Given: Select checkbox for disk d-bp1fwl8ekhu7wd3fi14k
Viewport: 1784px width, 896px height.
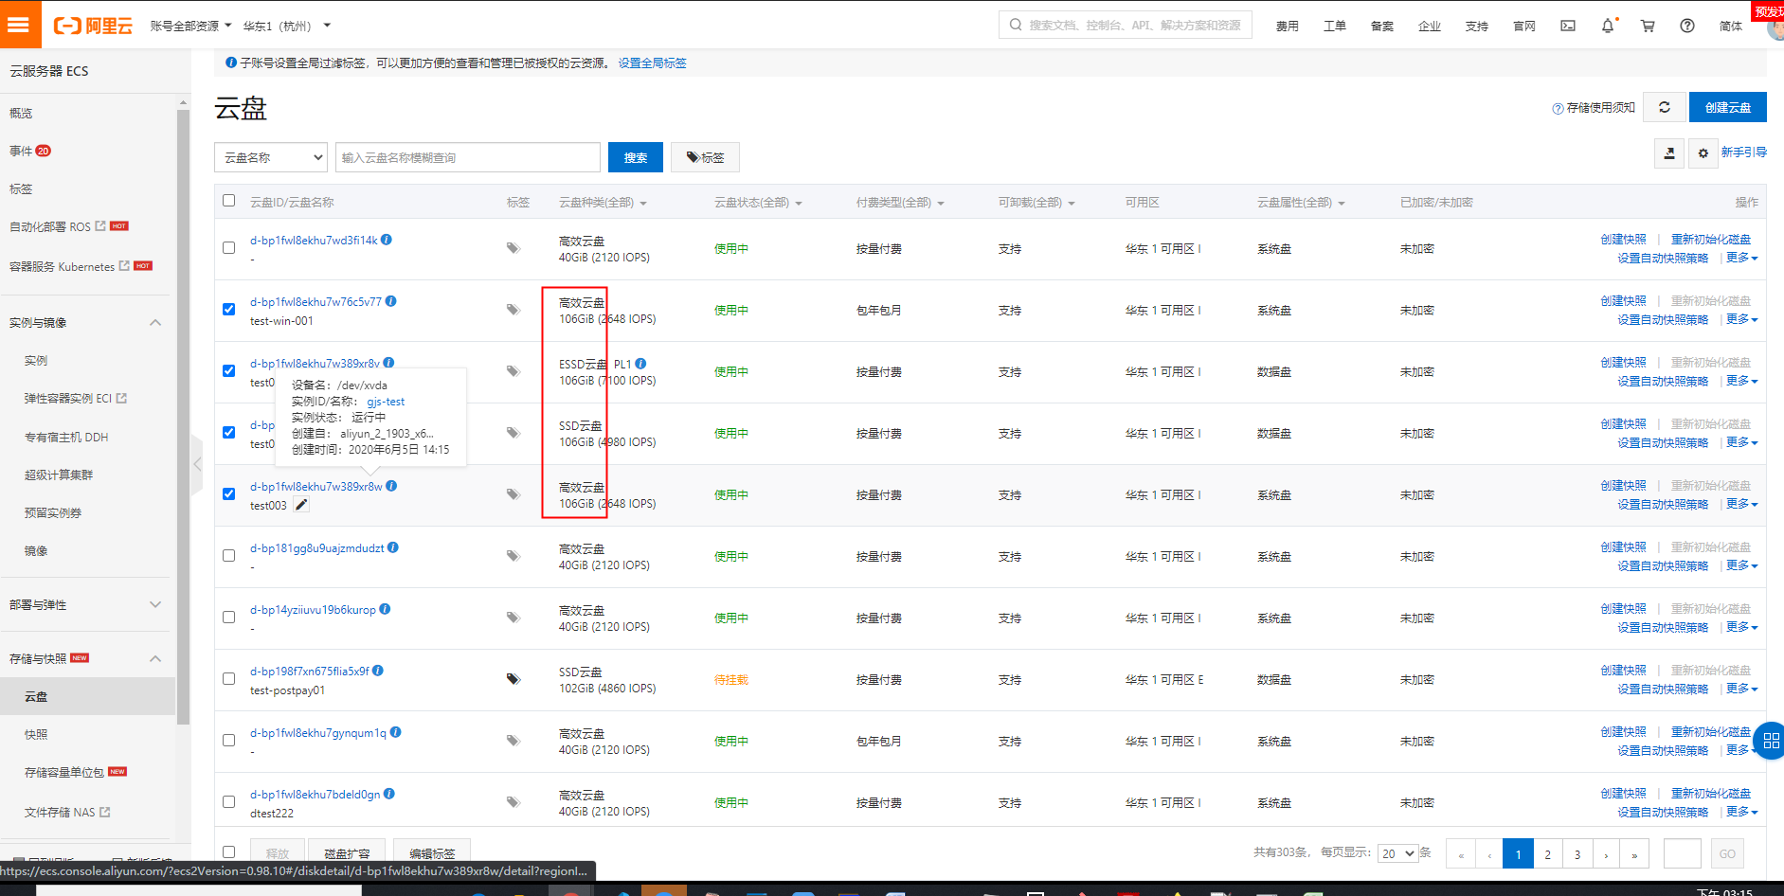Looking at the screenshot, I should click(228, 248).
